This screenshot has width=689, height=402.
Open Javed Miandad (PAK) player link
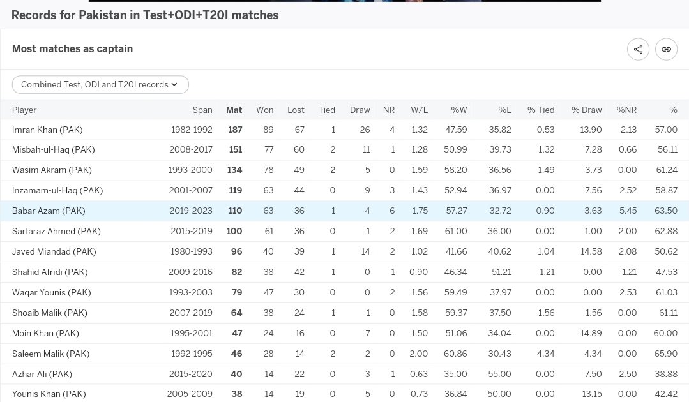pos(54,252)
